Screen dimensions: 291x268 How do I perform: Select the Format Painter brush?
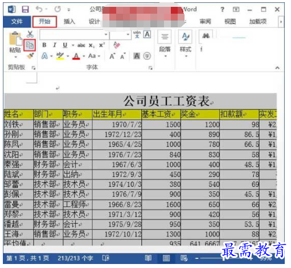(30, 56)
